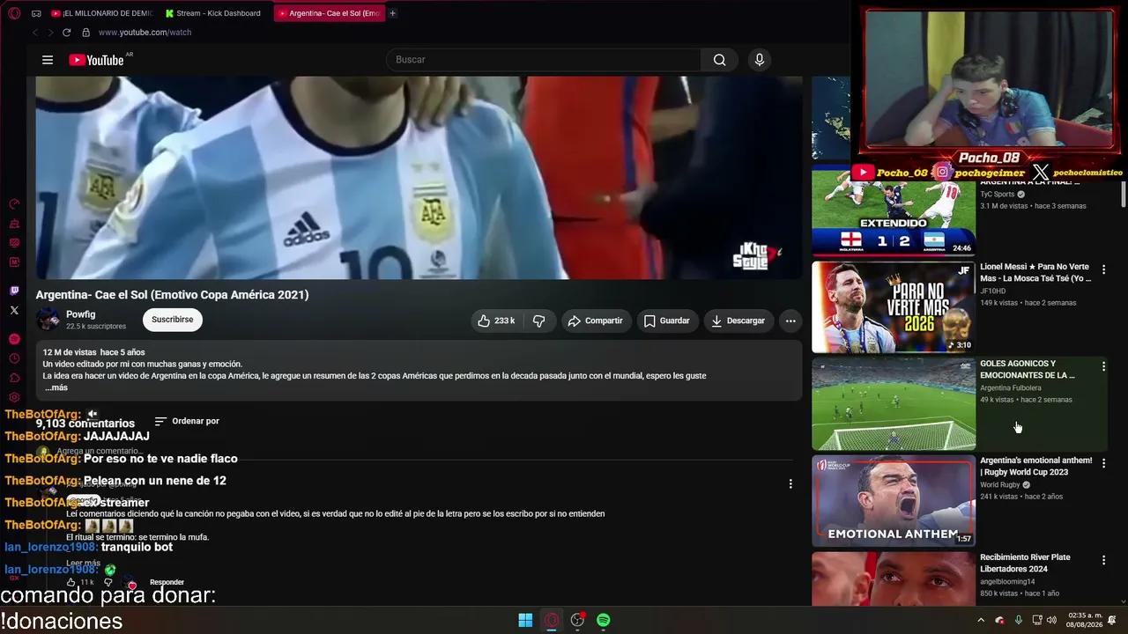
Task: Go back to the previous page
Action: 35,33
